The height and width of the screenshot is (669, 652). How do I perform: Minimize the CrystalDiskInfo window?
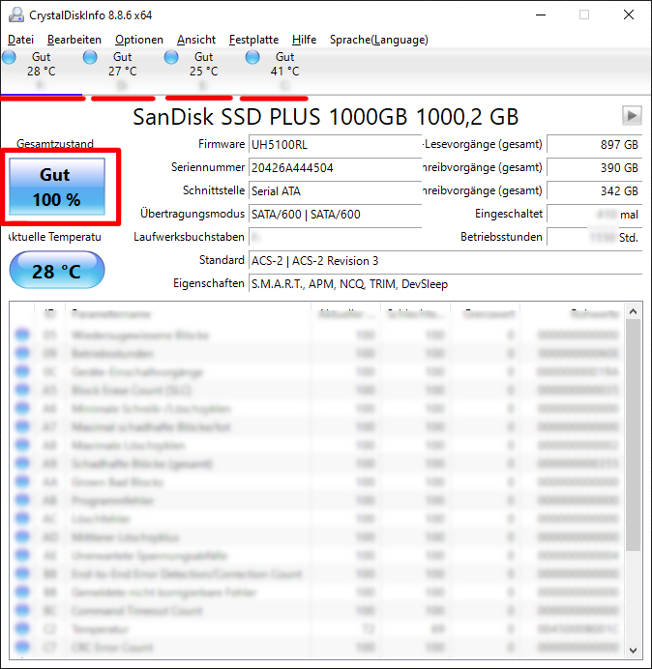[541, 15]
